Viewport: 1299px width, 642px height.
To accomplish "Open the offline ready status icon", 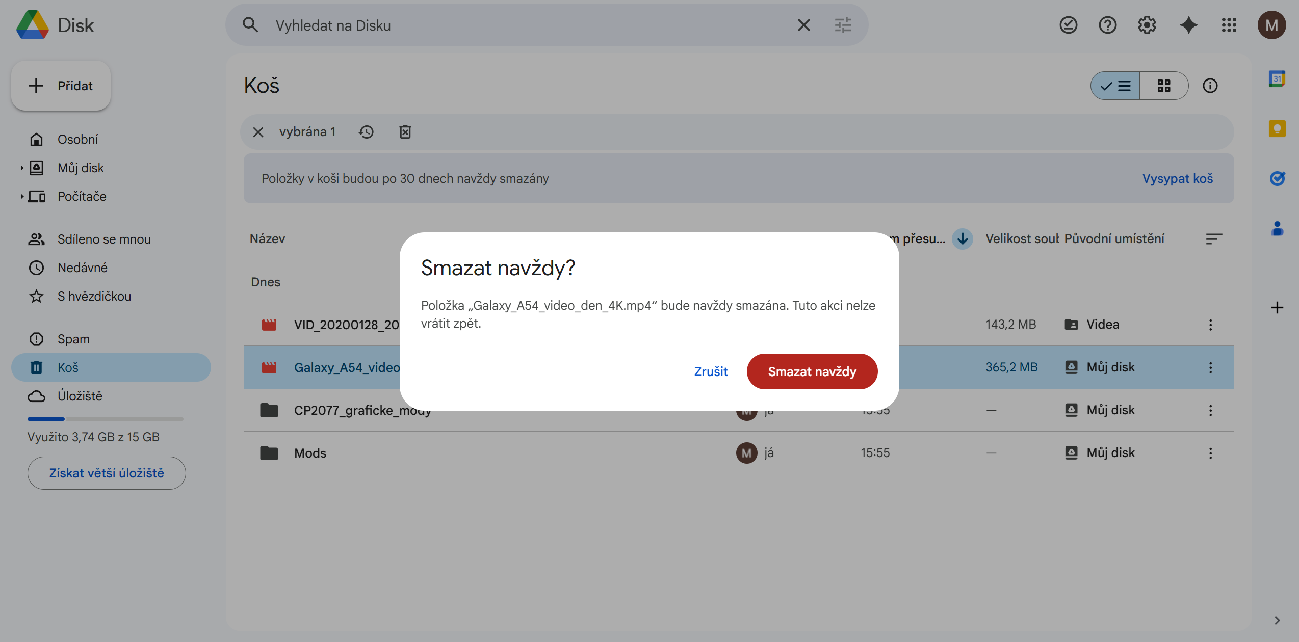I will (x=1068, y=25).
